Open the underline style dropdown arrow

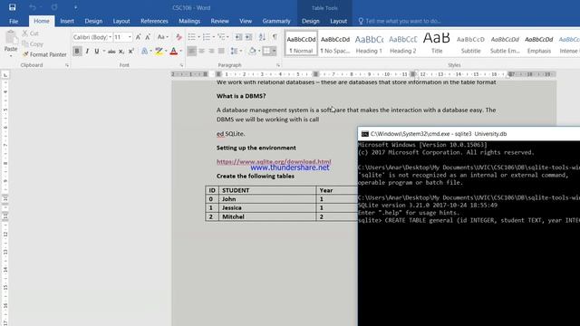(x=104, y=51)
